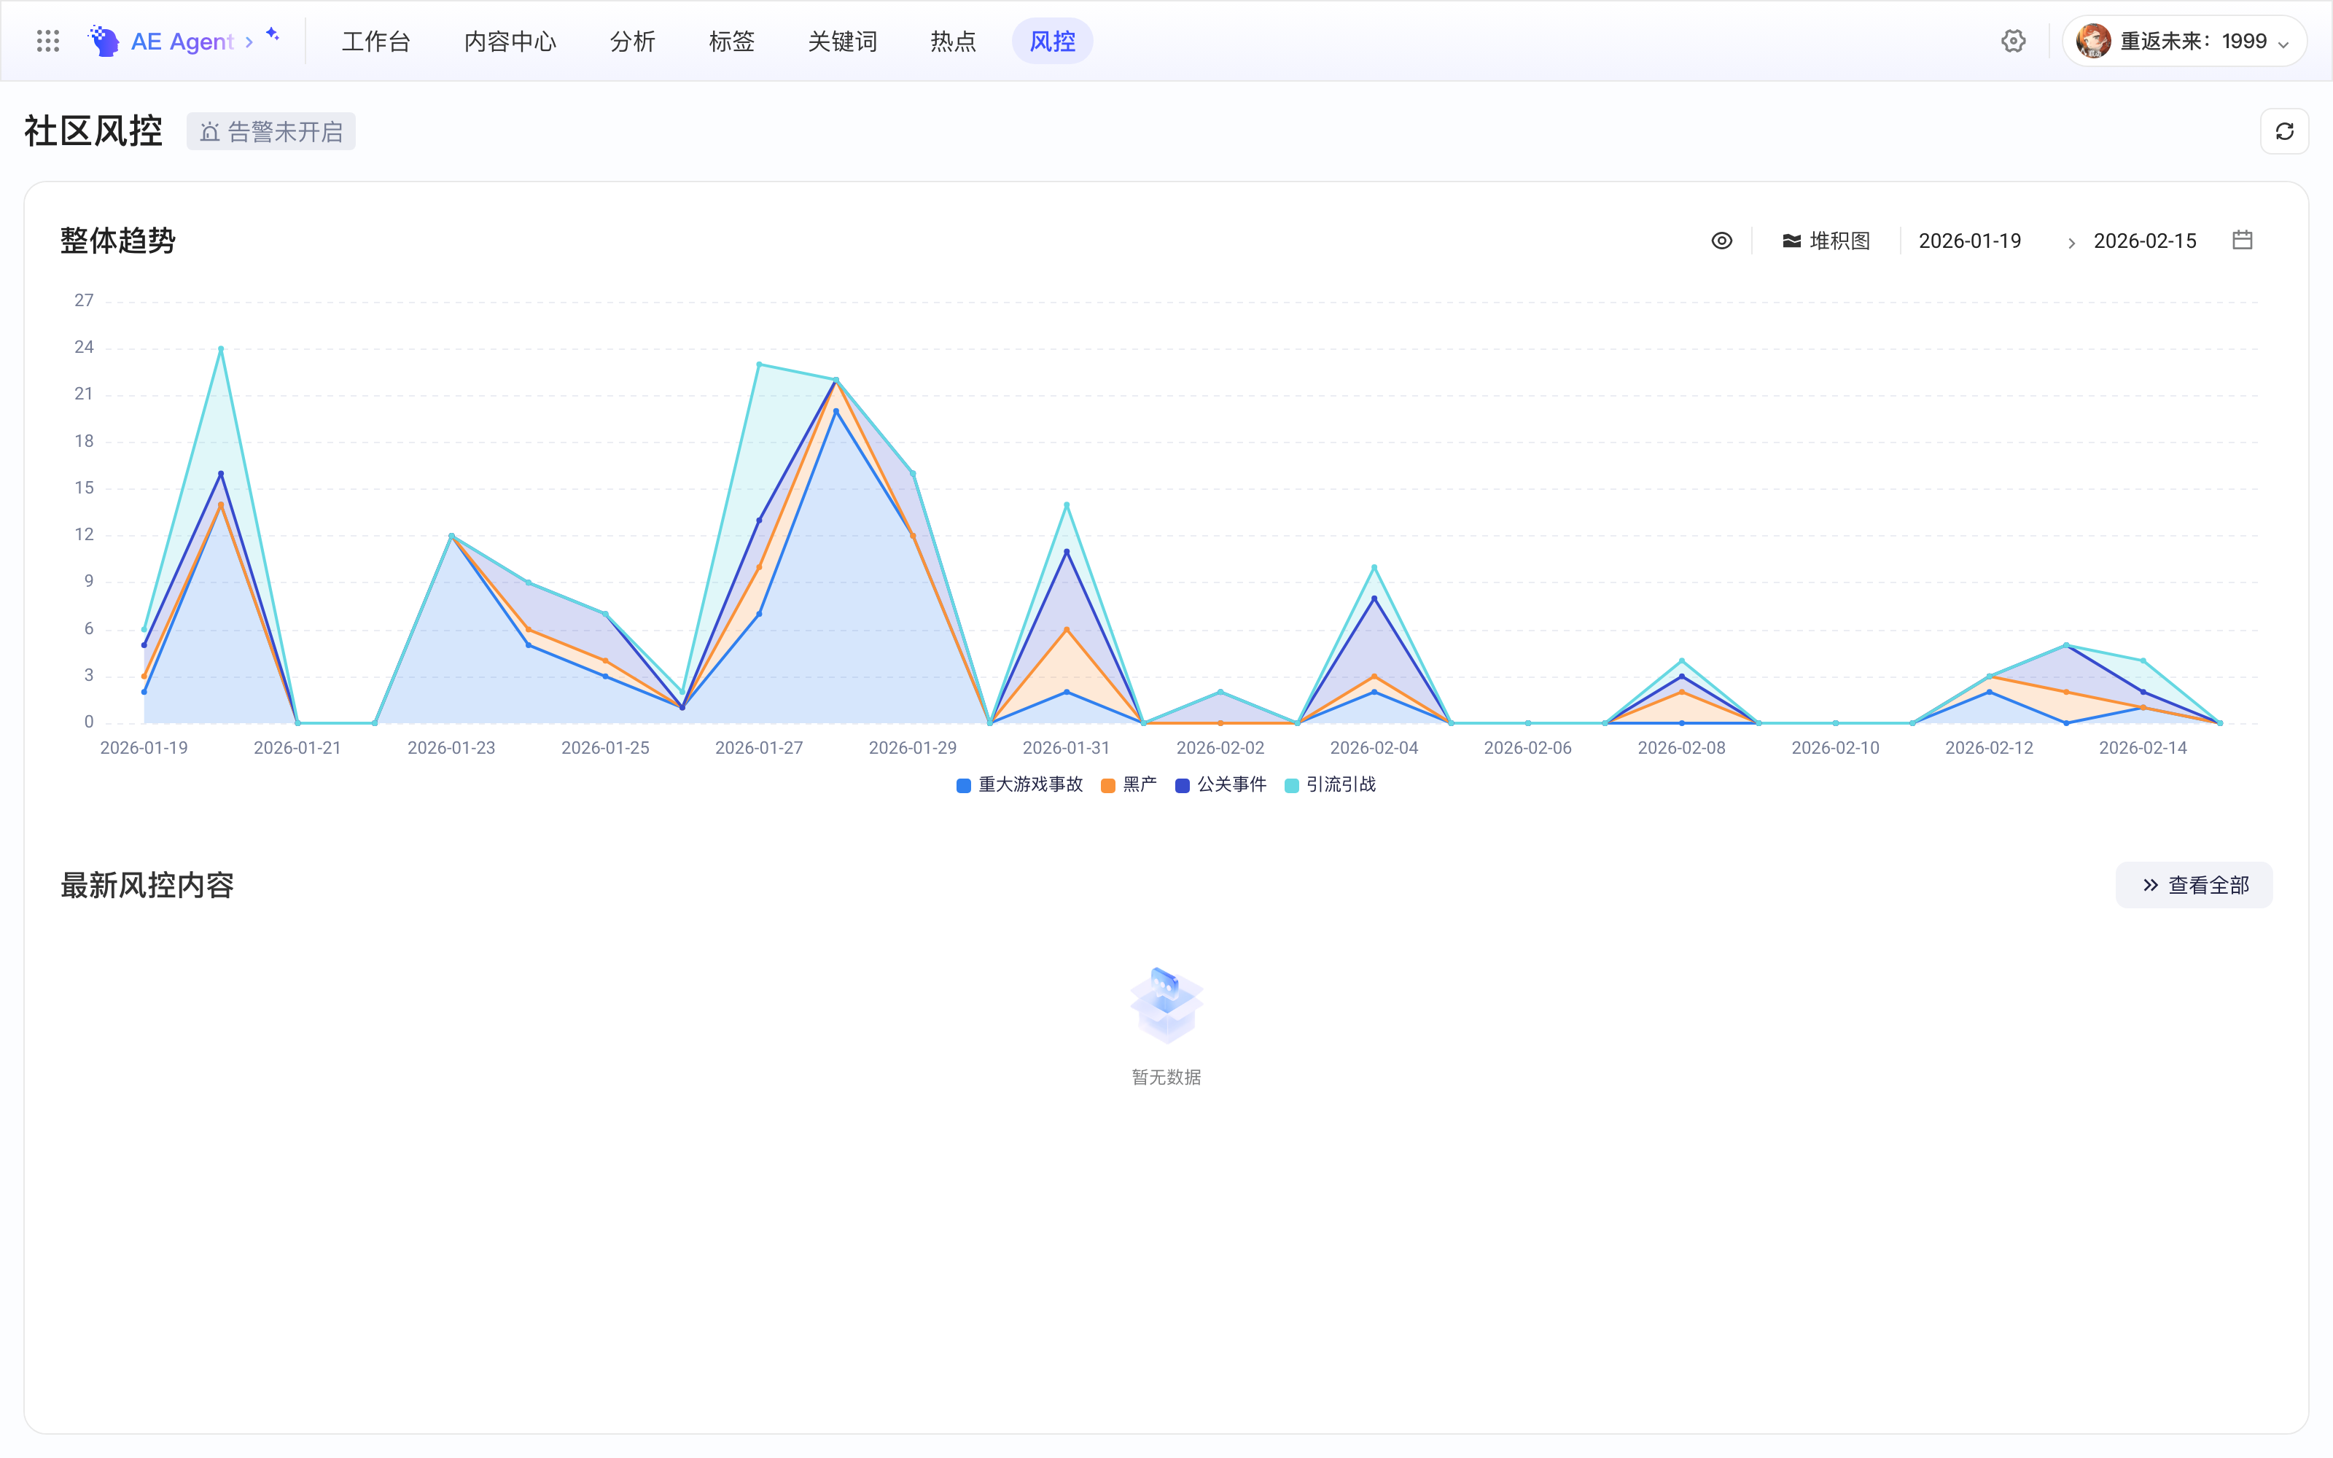Go to the 热点 tab
The width and height of the screenshot is (2333, 1458).
tap(952, 41)
